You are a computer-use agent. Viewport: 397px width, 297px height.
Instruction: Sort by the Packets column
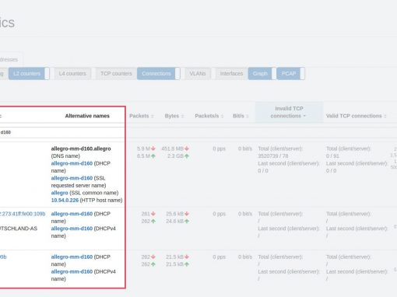(x=142, y=116)
